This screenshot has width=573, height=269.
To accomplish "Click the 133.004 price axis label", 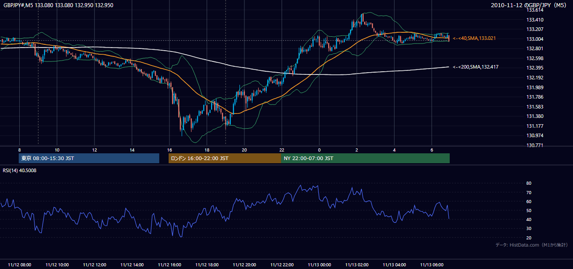I will (535, 39).
